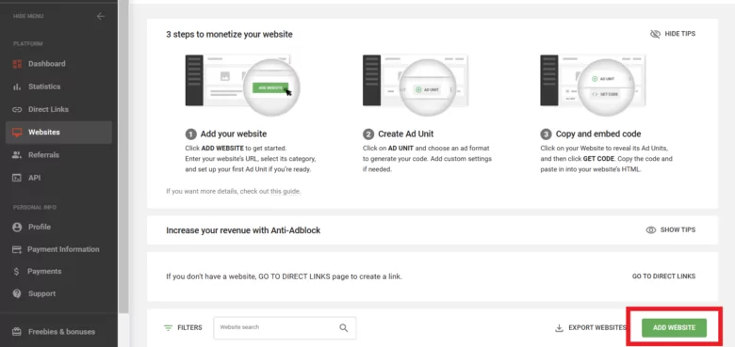Viewport: 735px width, 347px height.
Task: Open Freebies & bonuses menu item
Action: point(58,332)
